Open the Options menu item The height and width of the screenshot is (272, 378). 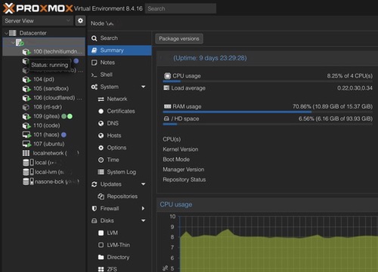pos(119,147)
